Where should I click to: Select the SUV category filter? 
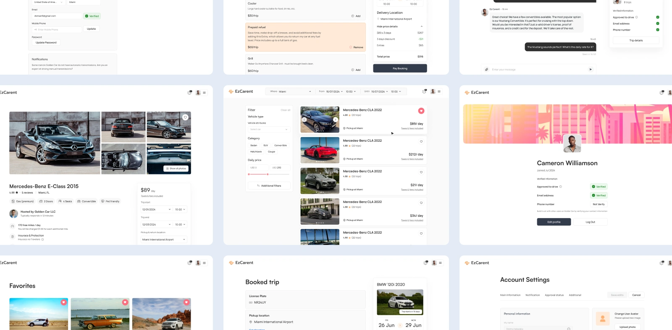pos(265,146)
